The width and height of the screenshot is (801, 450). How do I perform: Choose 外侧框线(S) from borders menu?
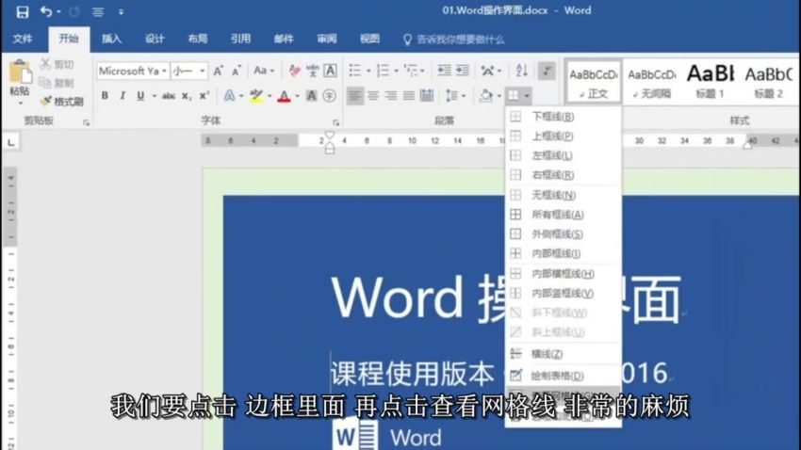[563, 234]
